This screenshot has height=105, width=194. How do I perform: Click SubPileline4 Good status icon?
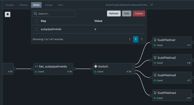click(155, 98)
